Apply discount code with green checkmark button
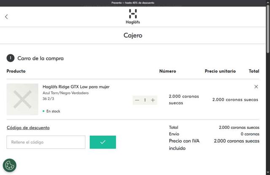270x175 pixels. point(103,142)
